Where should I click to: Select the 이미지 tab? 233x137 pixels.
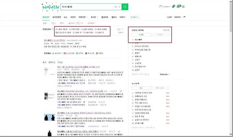(73, 17)
